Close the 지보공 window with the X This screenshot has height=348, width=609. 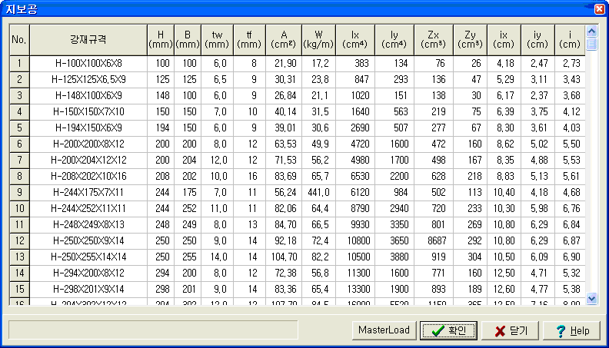tap(600, 9)
